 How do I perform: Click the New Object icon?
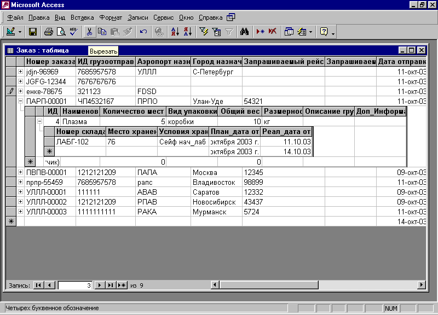[x=302, y=32]
